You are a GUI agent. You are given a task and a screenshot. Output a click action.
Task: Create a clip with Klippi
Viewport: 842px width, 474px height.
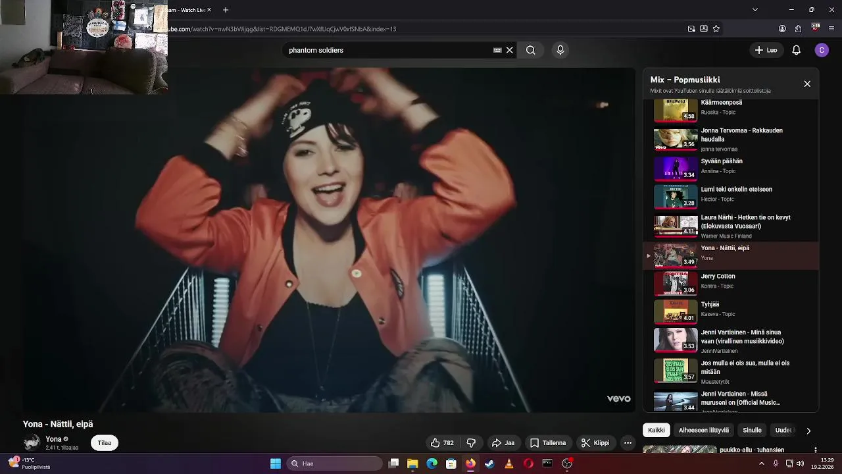click(595, 443)
